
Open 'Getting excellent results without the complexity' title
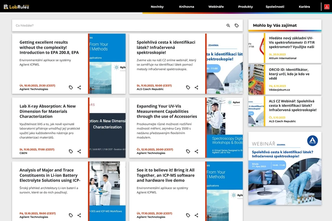[x=49, y=47]
